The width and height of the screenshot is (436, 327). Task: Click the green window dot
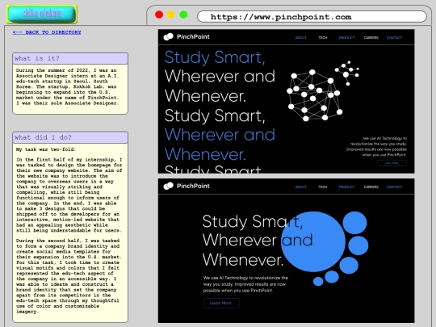coord(183,15)
